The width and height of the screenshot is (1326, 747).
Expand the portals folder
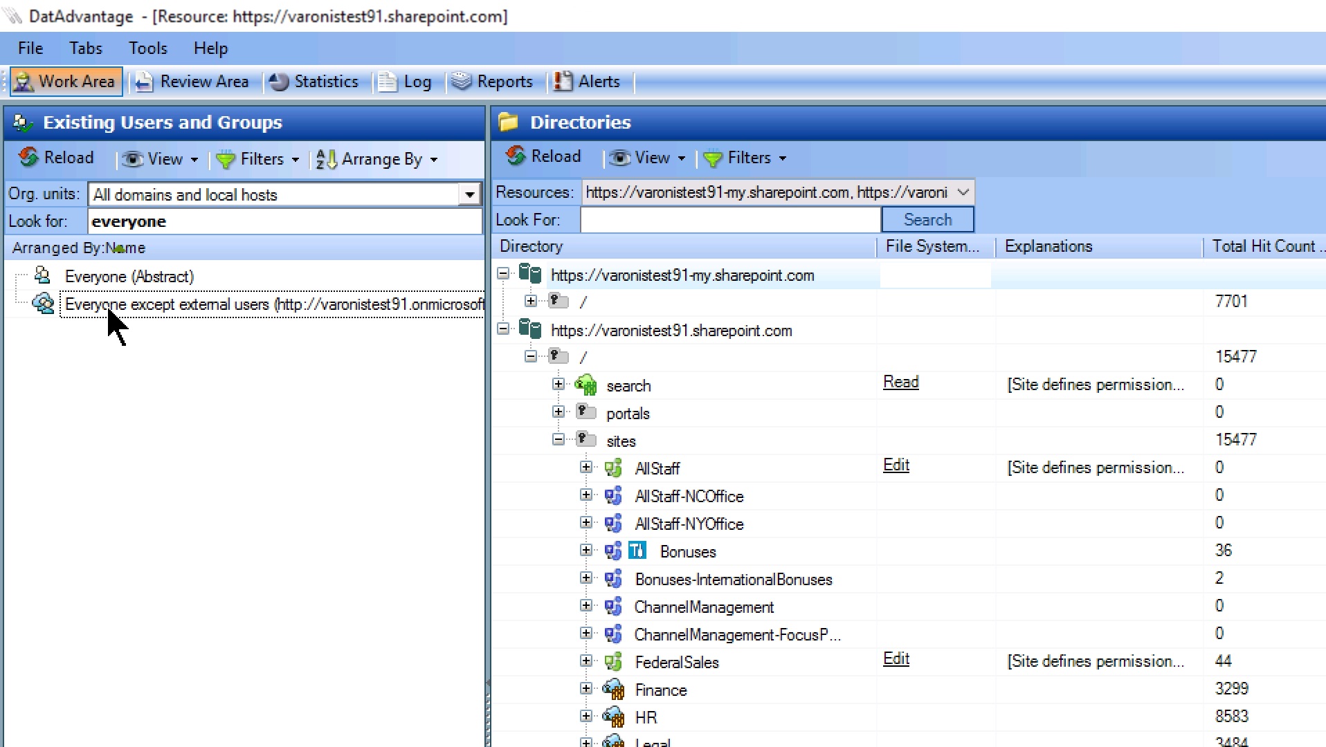click(x=558, y=412)
